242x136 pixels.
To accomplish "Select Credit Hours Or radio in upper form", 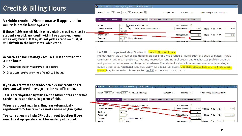I will (218, 29).
